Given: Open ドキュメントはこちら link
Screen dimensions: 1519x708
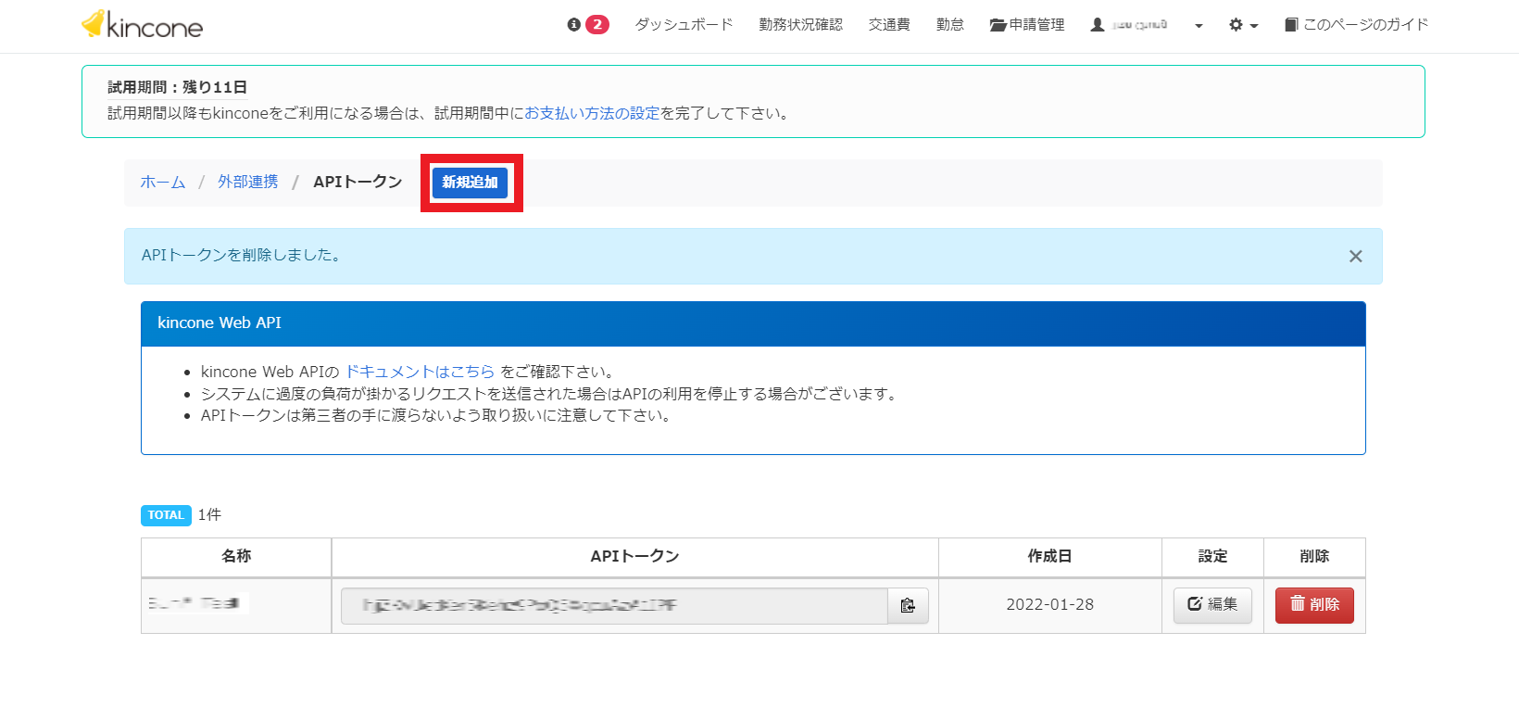Looking at the screenshot, I should click(x=421, y=372).
